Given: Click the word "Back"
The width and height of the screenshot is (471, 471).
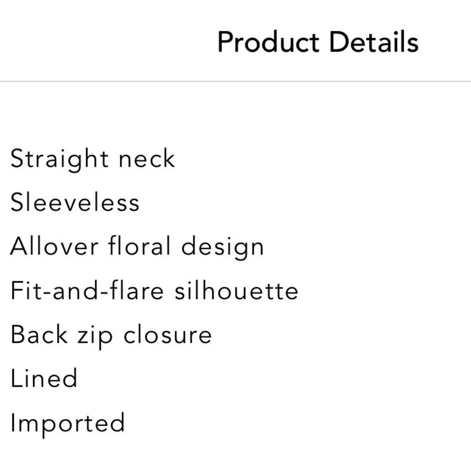Looking at the screenshot, I should pyautogui.click(x=39, y=335).
